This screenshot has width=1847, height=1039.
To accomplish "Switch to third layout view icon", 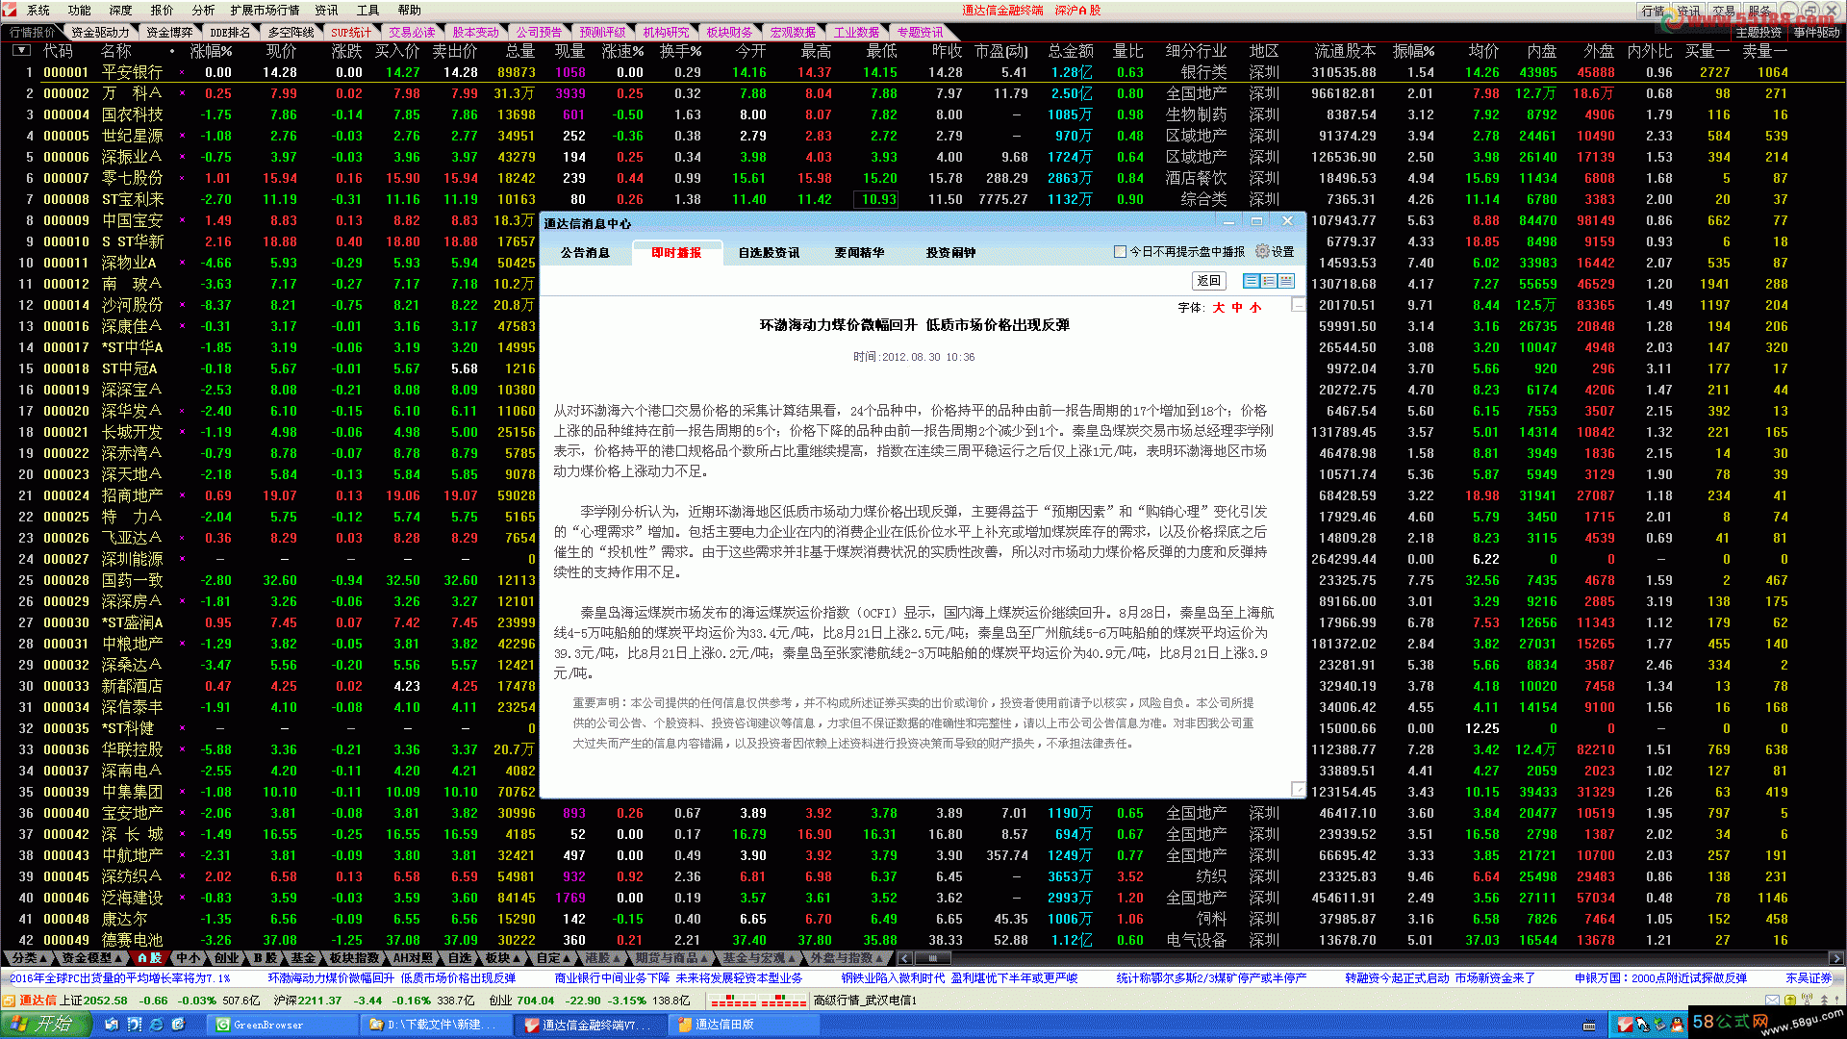I will [1286, 281].
